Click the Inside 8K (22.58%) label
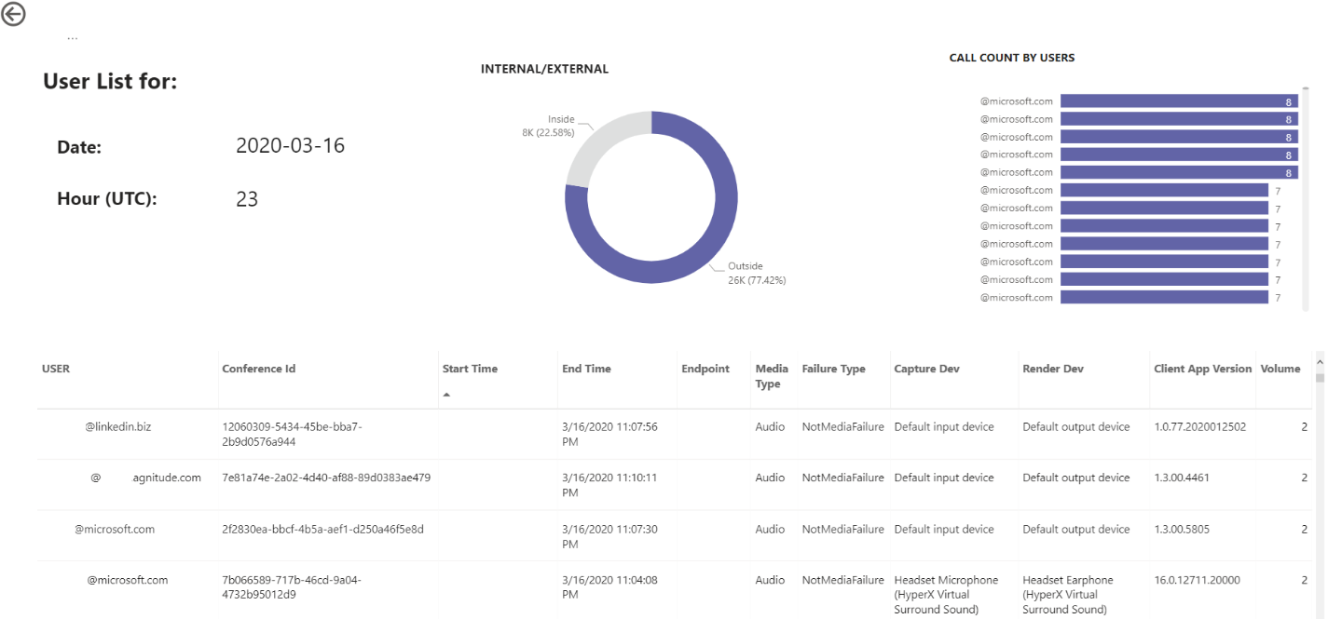 548,126
